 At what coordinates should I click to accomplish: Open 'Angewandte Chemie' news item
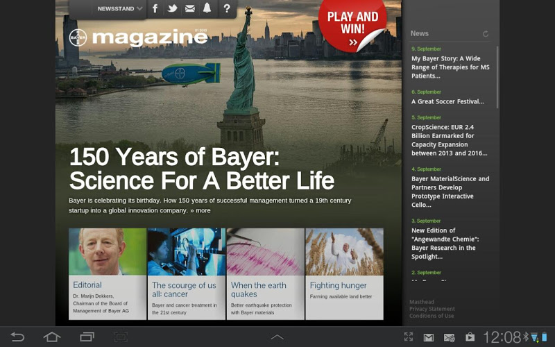point(445,244)
